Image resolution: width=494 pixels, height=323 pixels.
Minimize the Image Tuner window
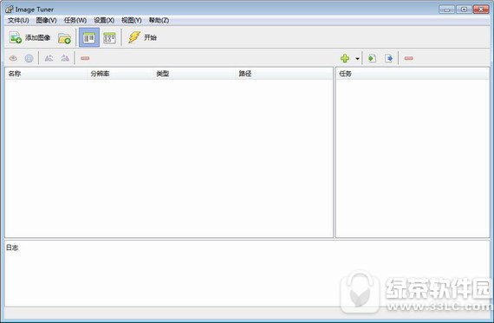(446, 10)
